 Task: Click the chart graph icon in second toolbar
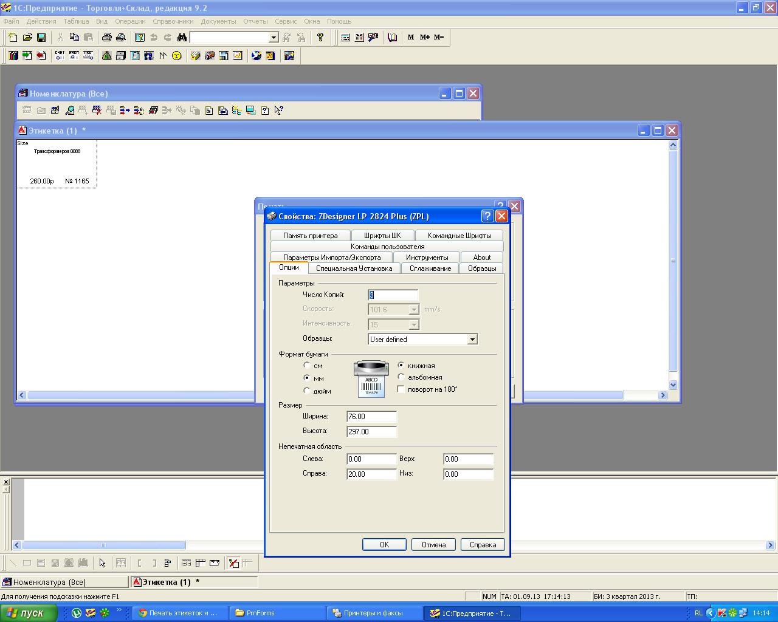click(238, 56)
